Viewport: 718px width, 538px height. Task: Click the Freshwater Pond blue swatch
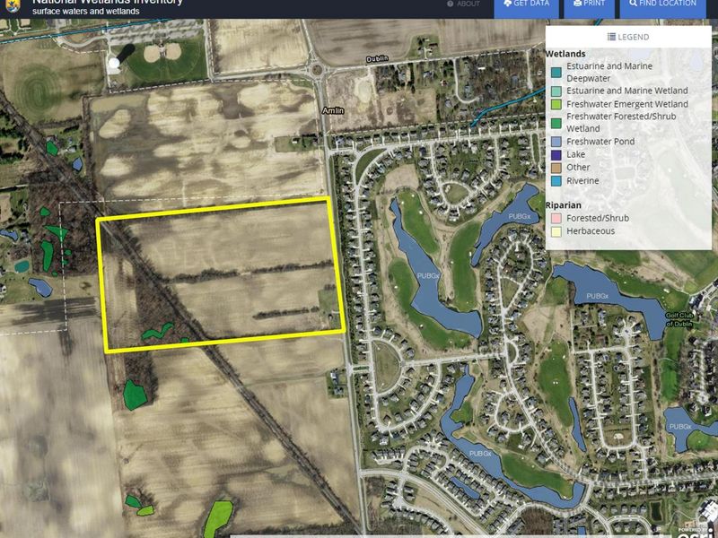[x=556, y=141]
